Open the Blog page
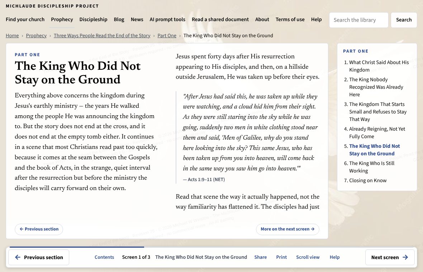423x272 pixels. (119, 19)
